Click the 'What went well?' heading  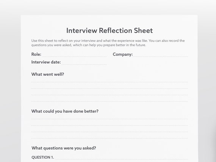[48, 74]
